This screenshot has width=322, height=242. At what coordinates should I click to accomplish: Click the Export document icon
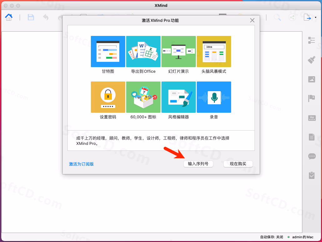(307, 17)
